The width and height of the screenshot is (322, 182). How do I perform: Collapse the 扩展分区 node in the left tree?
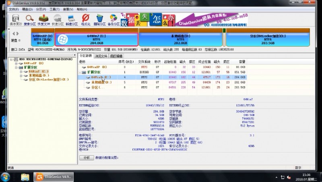[x=17, y=67]
